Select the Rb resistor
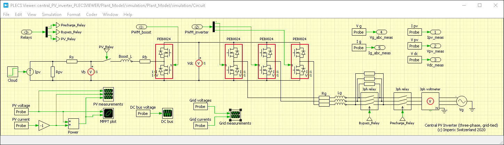Image resolution: width=504 pixels, height=145 pixels. coord(145,62)
